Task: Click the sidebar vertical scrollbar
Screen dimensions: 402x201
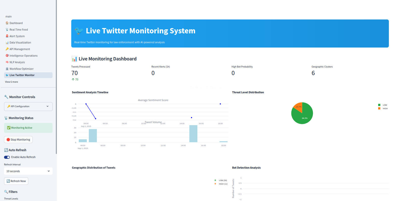Action: 56,77
